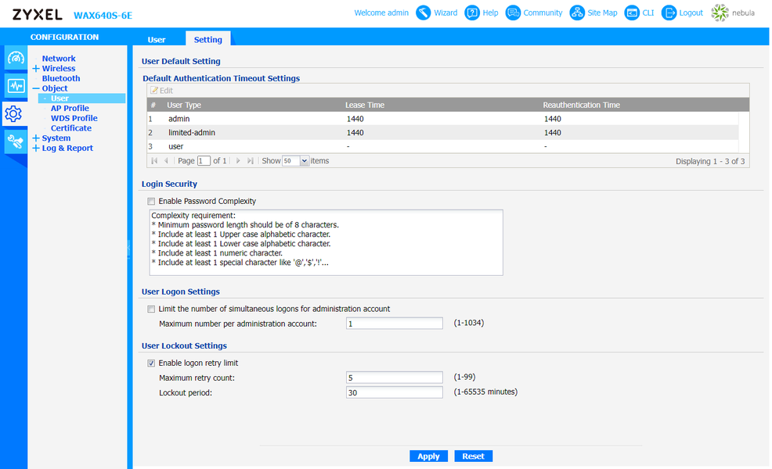The height and width of the screenshot is (469, 772).
Task: Launch the CLI console icon
Action: pyautogui.click(x=632, y=13)
